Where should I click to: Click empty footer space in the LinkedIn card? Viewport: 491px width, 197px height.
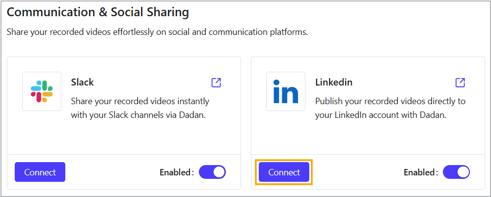click(357, 172)
